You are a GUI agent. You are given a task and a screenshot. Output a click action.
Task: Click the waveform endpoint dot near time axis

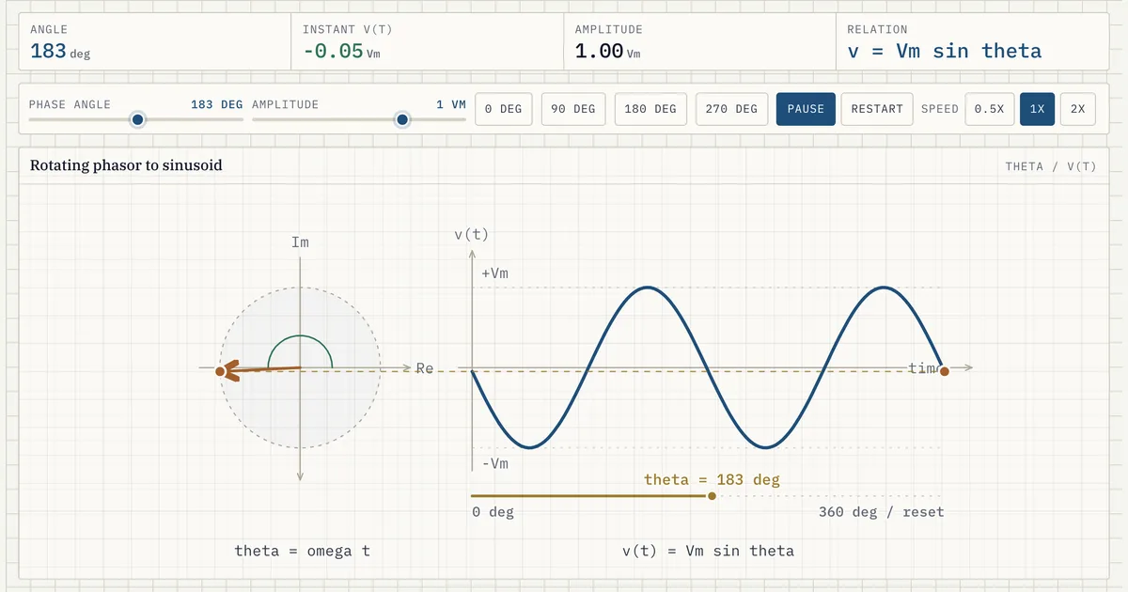[945, 371]
